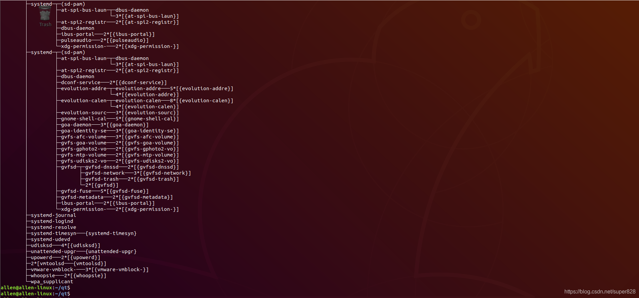Click the gvfsd-trash child process
This screenshot has width=639, height=298.
click(102, 179)
